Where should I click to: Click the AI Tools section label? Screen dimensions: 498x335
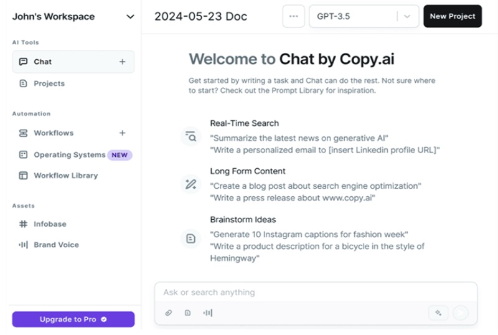point(26,42)
